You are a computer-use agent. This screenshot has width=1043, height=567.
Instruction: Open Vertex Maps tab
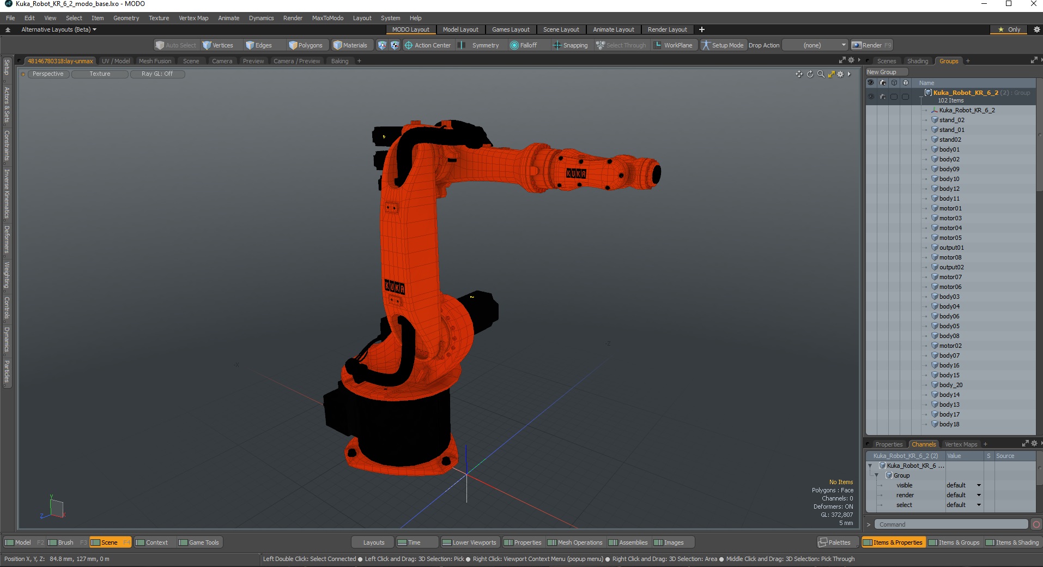pyautogui.click(x=961, y=444)
